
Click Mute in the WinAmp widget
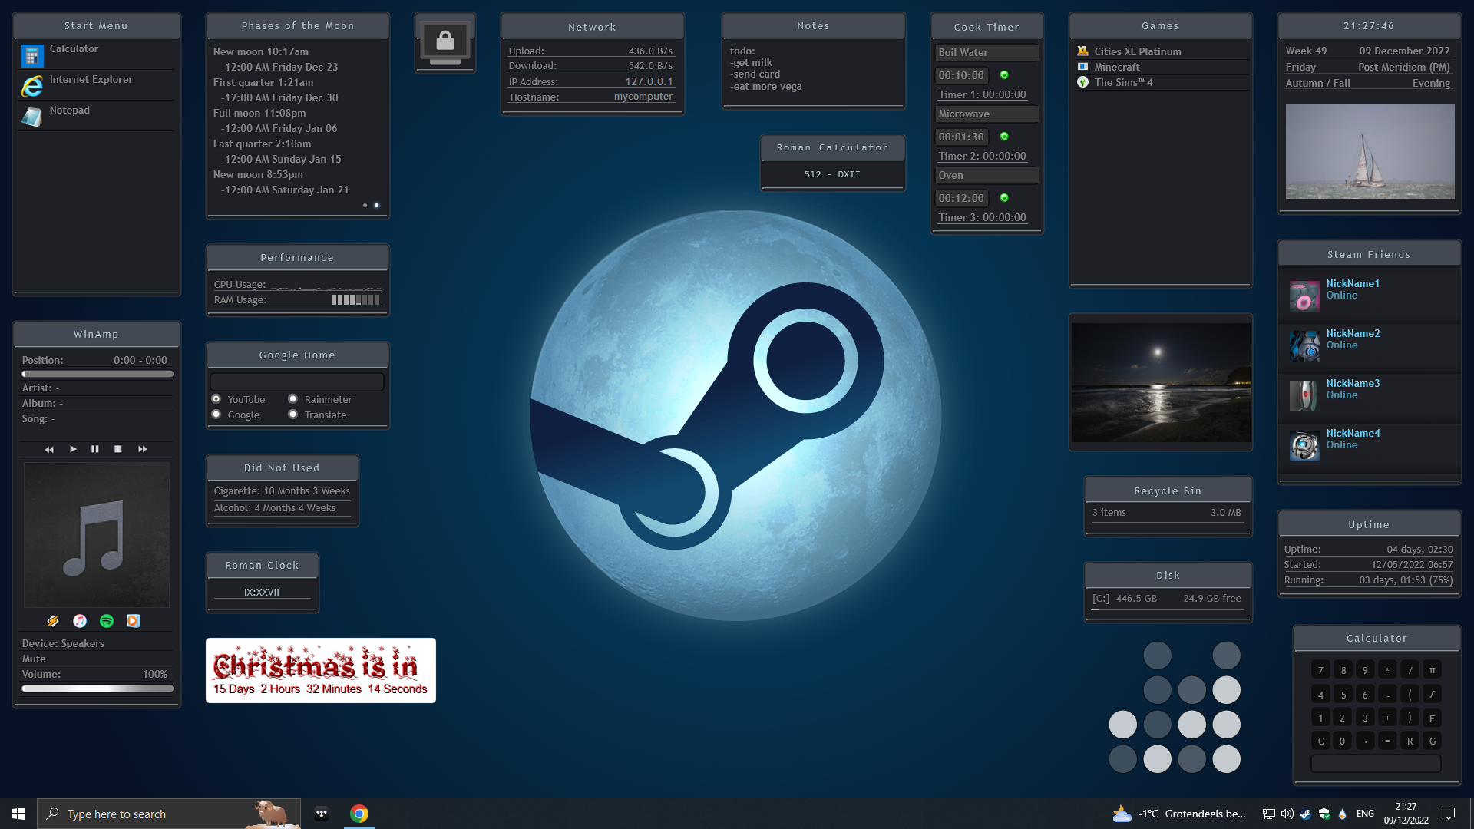coord(34,659)
